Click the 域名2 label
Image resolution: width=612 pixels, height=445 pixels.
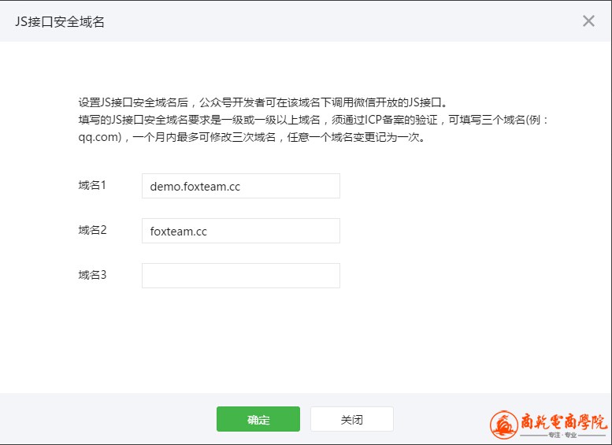(92, 230)
